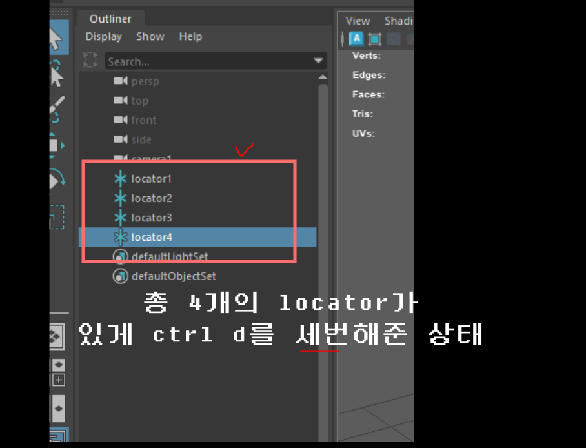Activate the Move tool
The height and width of the screenshot is (448, 586).
57,145
